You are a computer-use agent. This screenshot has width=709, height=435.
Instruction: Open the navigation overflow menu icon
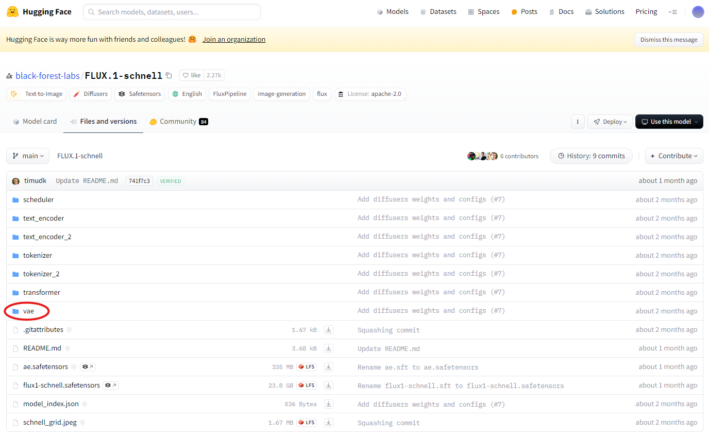(673, 12)
